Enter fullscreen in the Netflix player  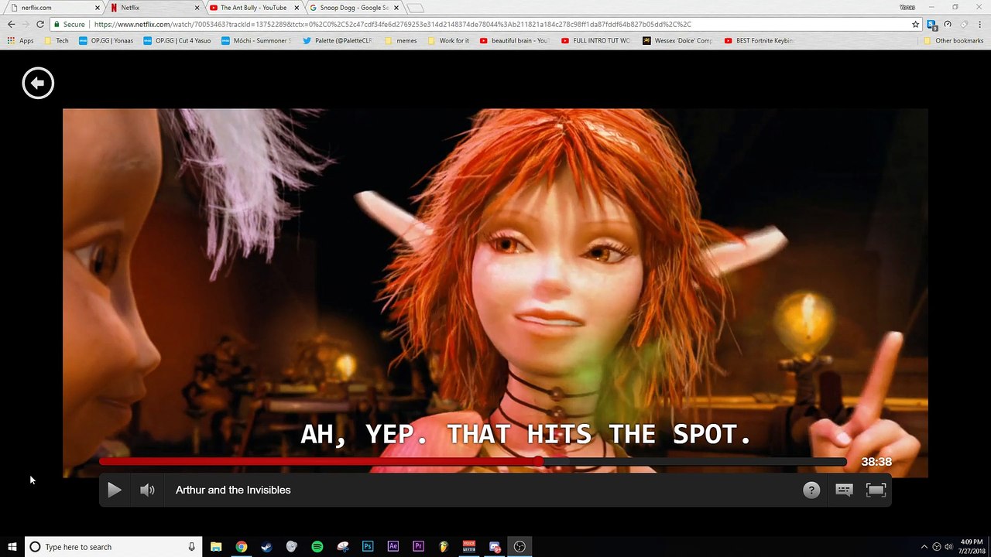(876, 490)
